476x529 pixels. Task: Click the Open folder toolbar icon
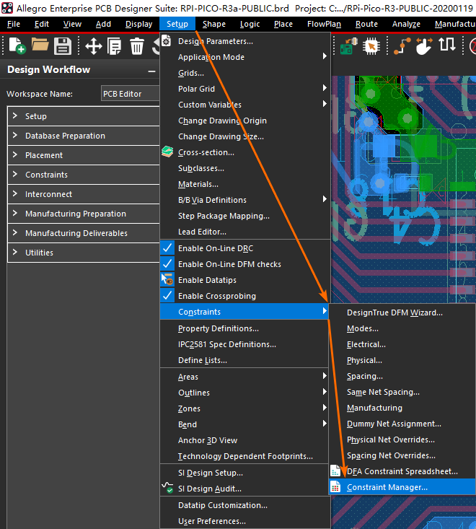[40, 46]
